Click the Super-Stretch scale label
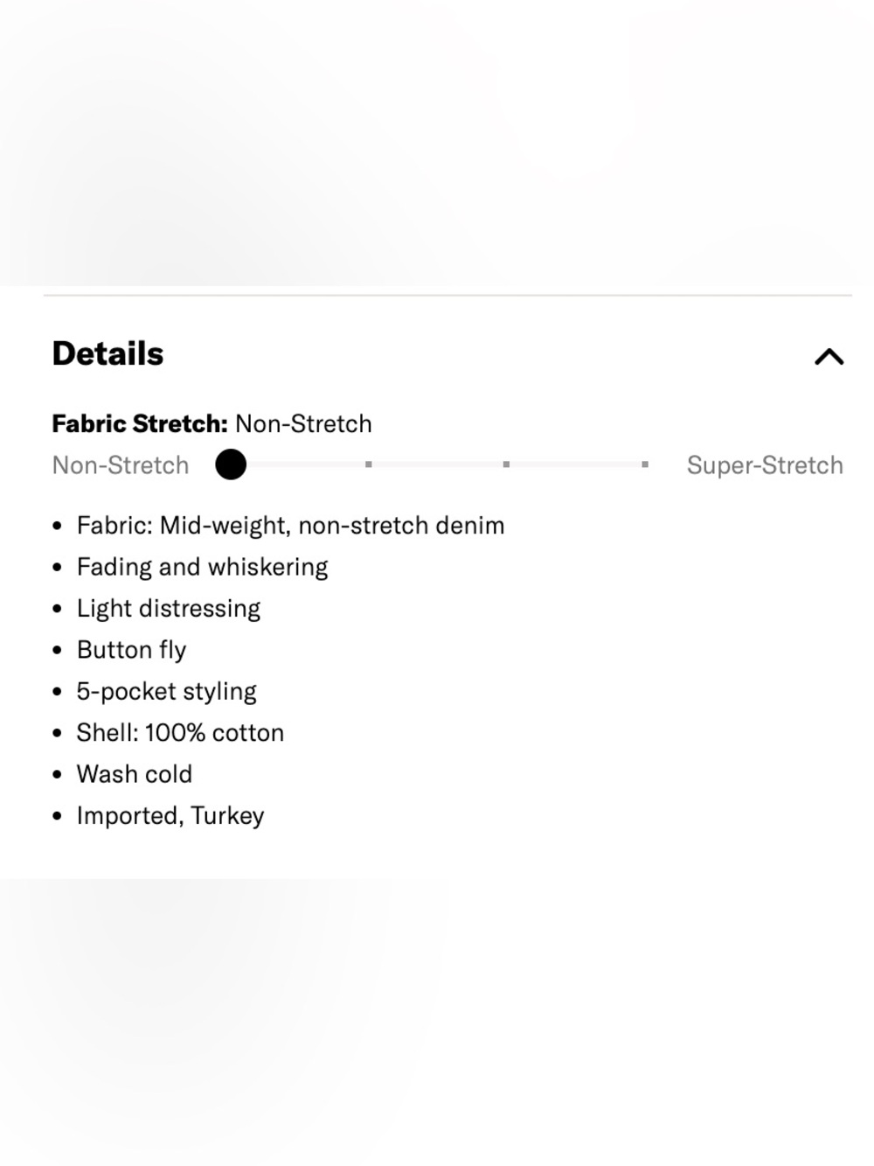This screenshot has width=874, height=1166. pyautogui.click(x=765, y=465)
